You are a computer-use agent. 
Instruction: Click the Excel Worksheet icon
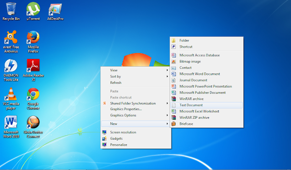pyautogui.click(x=174, y=111)
